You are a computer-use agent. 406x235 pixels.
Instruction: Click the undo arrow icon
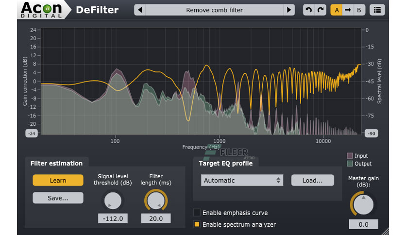[309, 10]
